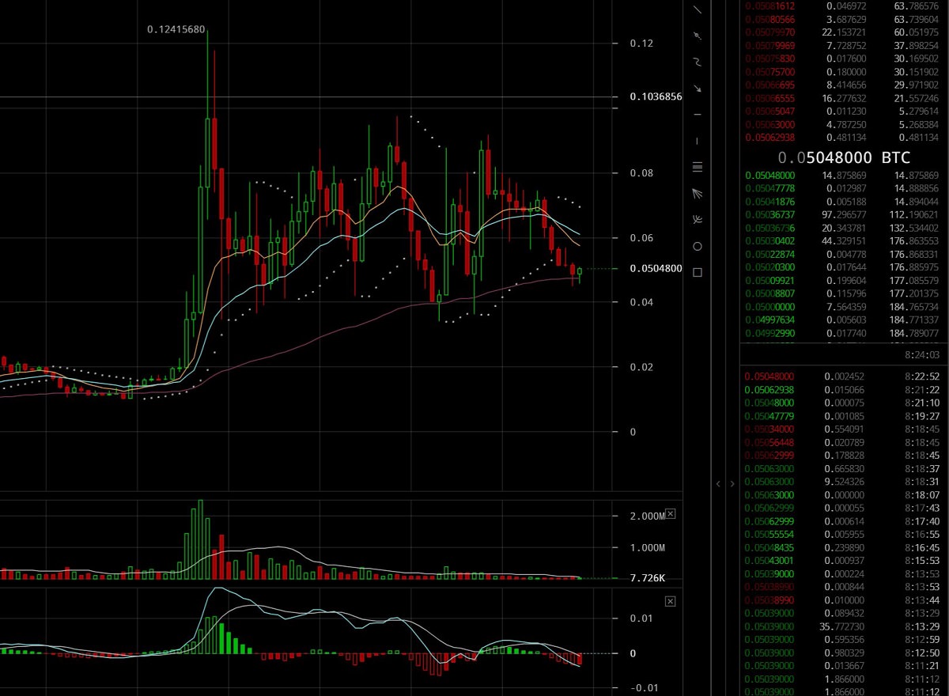The width and height of the screenshot is (949, 696).
Task: Select the bid order at 0.05041876
Action: pos(844,202)
